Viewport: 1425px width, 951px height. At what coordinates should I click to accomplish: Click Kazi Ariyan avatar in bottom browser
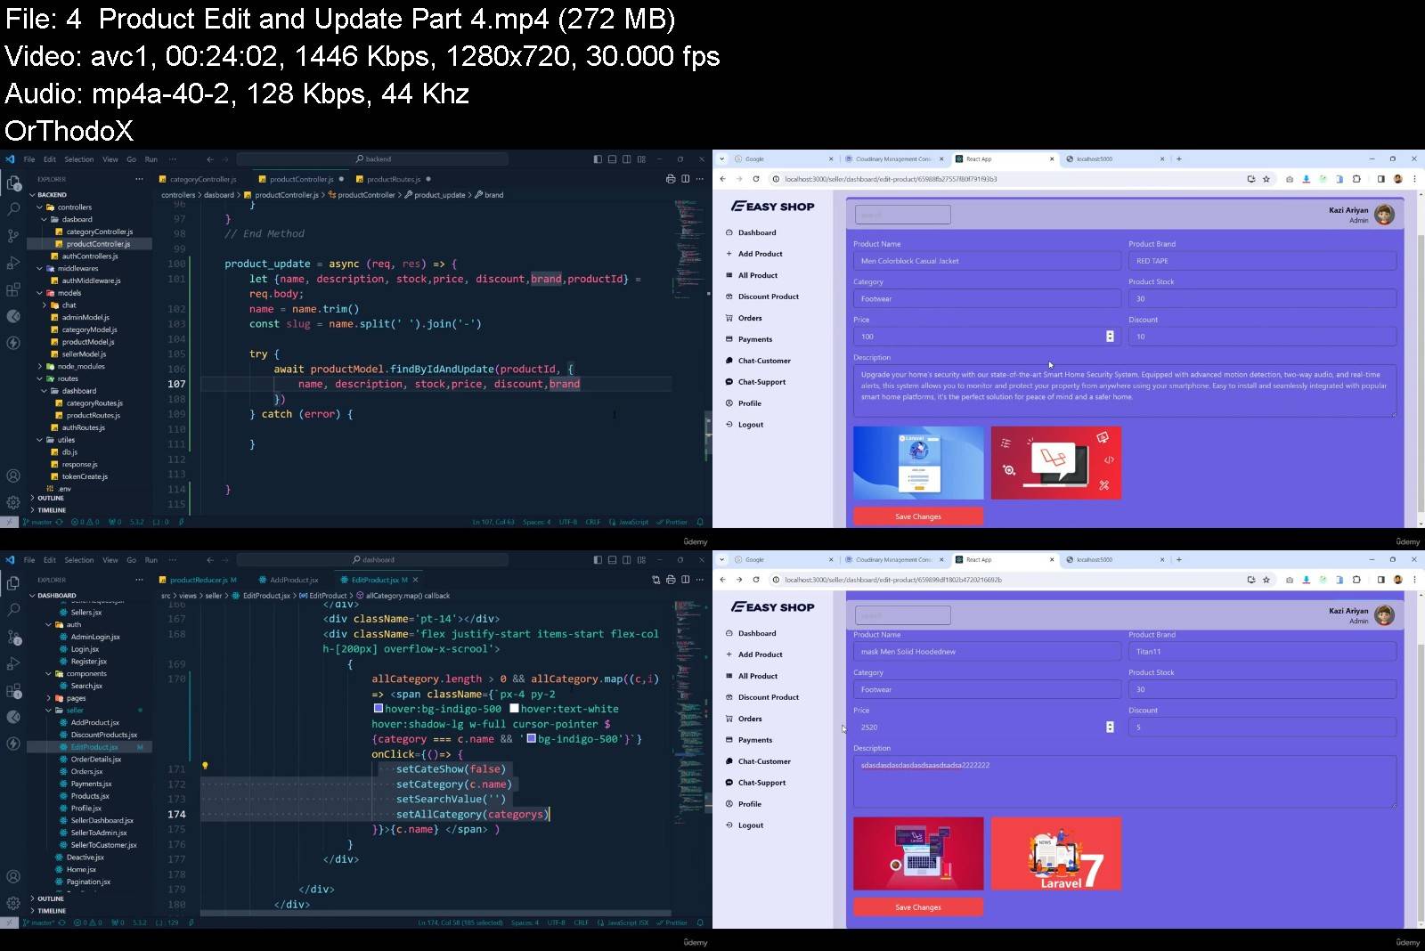click(1384, 615)
